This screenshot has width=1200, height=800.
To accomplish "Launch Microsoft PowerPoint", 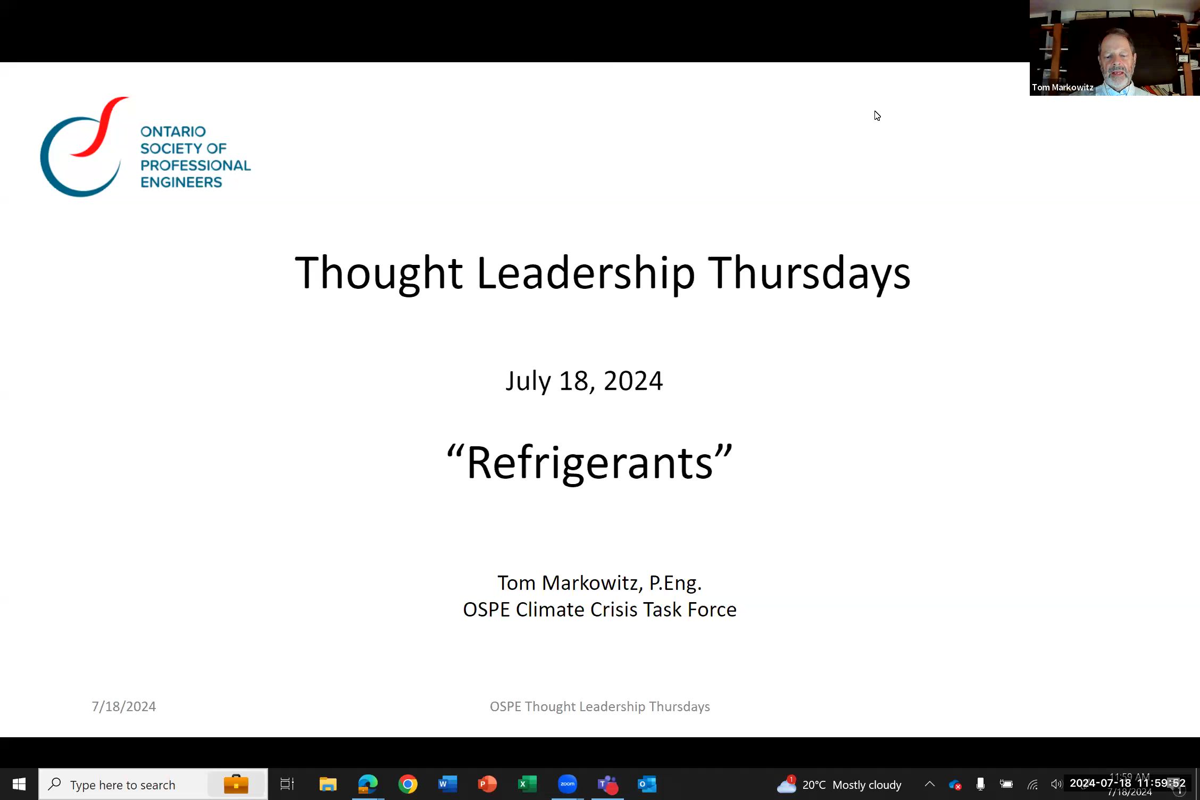I will (x=487, y=784).
